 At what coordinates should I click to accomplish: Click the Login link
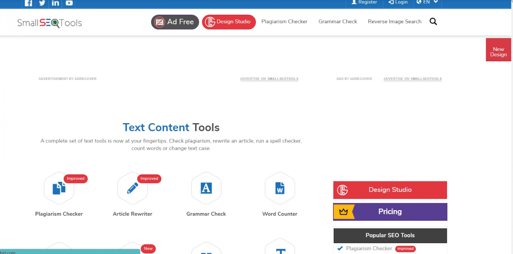(x=398, y=2)
